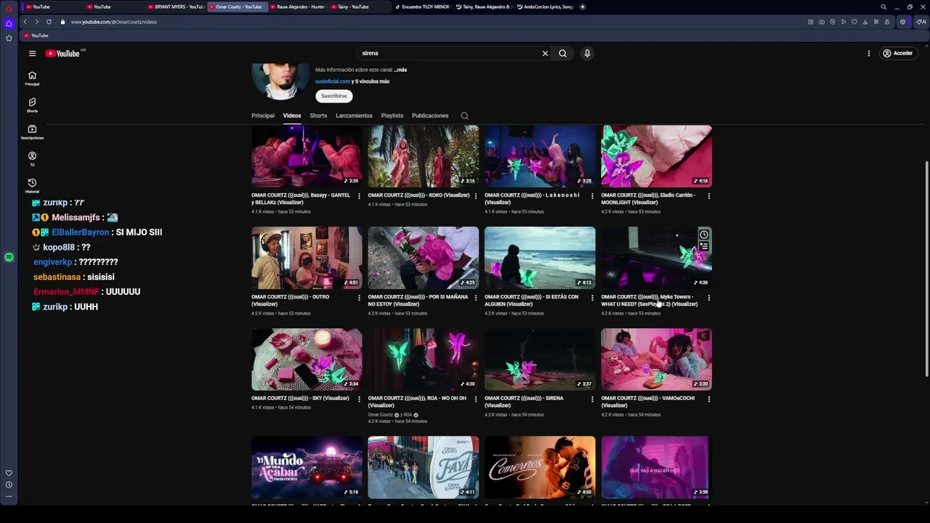Open options for KOKO visualizer video
930x523 pixels.
475,196
